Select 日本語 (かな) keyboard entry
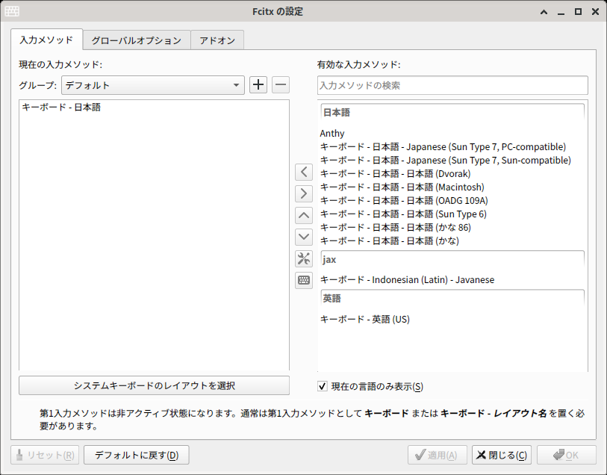The height and width of the screenshot is (475, 607). click(x=452, y=240)
